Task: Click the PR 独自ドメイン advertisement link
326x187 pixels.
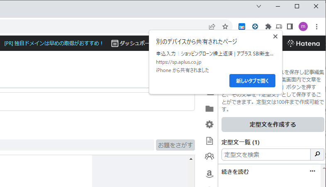Action: click(54, 43)
